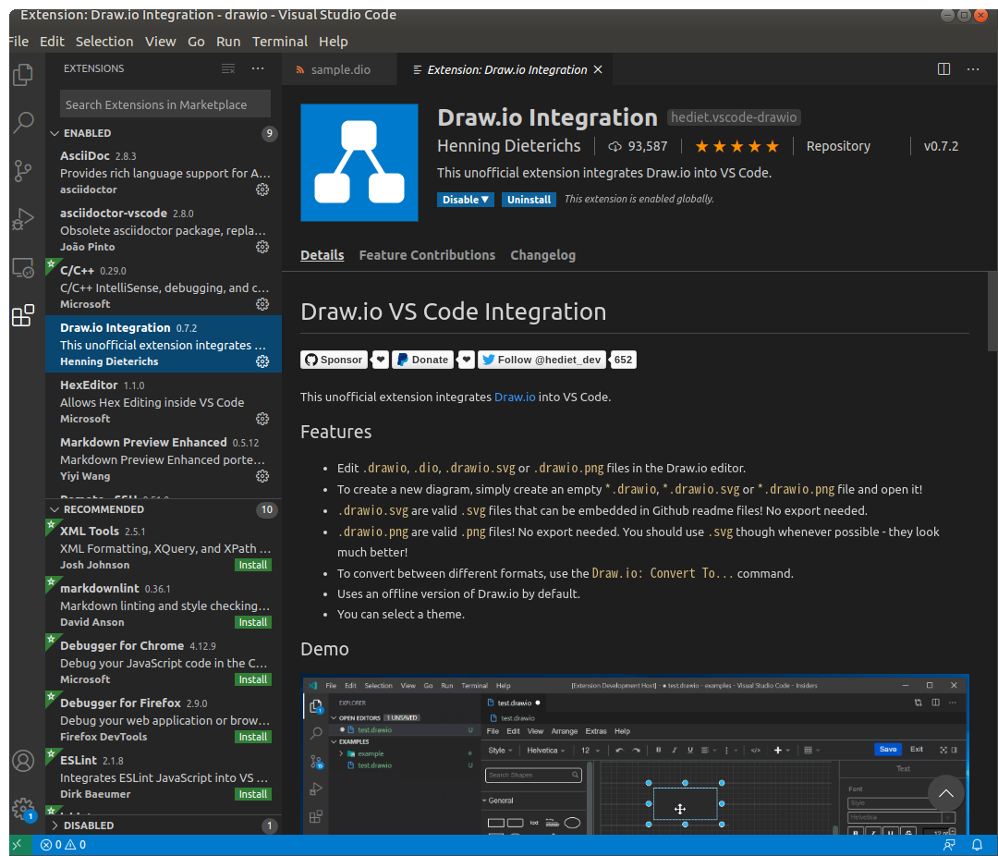Click the split editor right icon
The width and height of the screenshot is (998, 856).
tap(943, 69)
